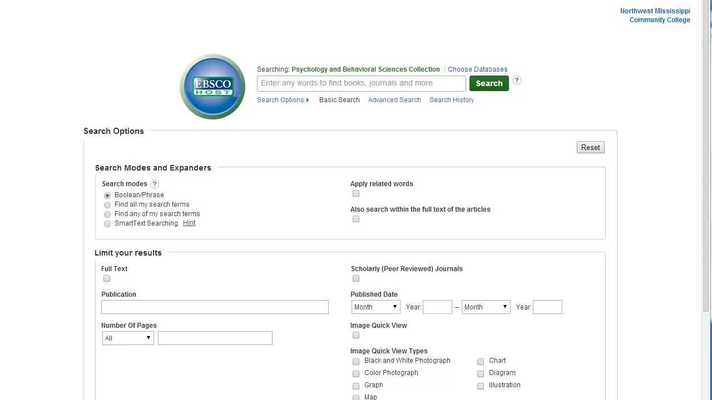Image resolution: width=712 pixels, height=400 pixels.
Task: Check Illustration image type
Action: click(x=481, y=386)
